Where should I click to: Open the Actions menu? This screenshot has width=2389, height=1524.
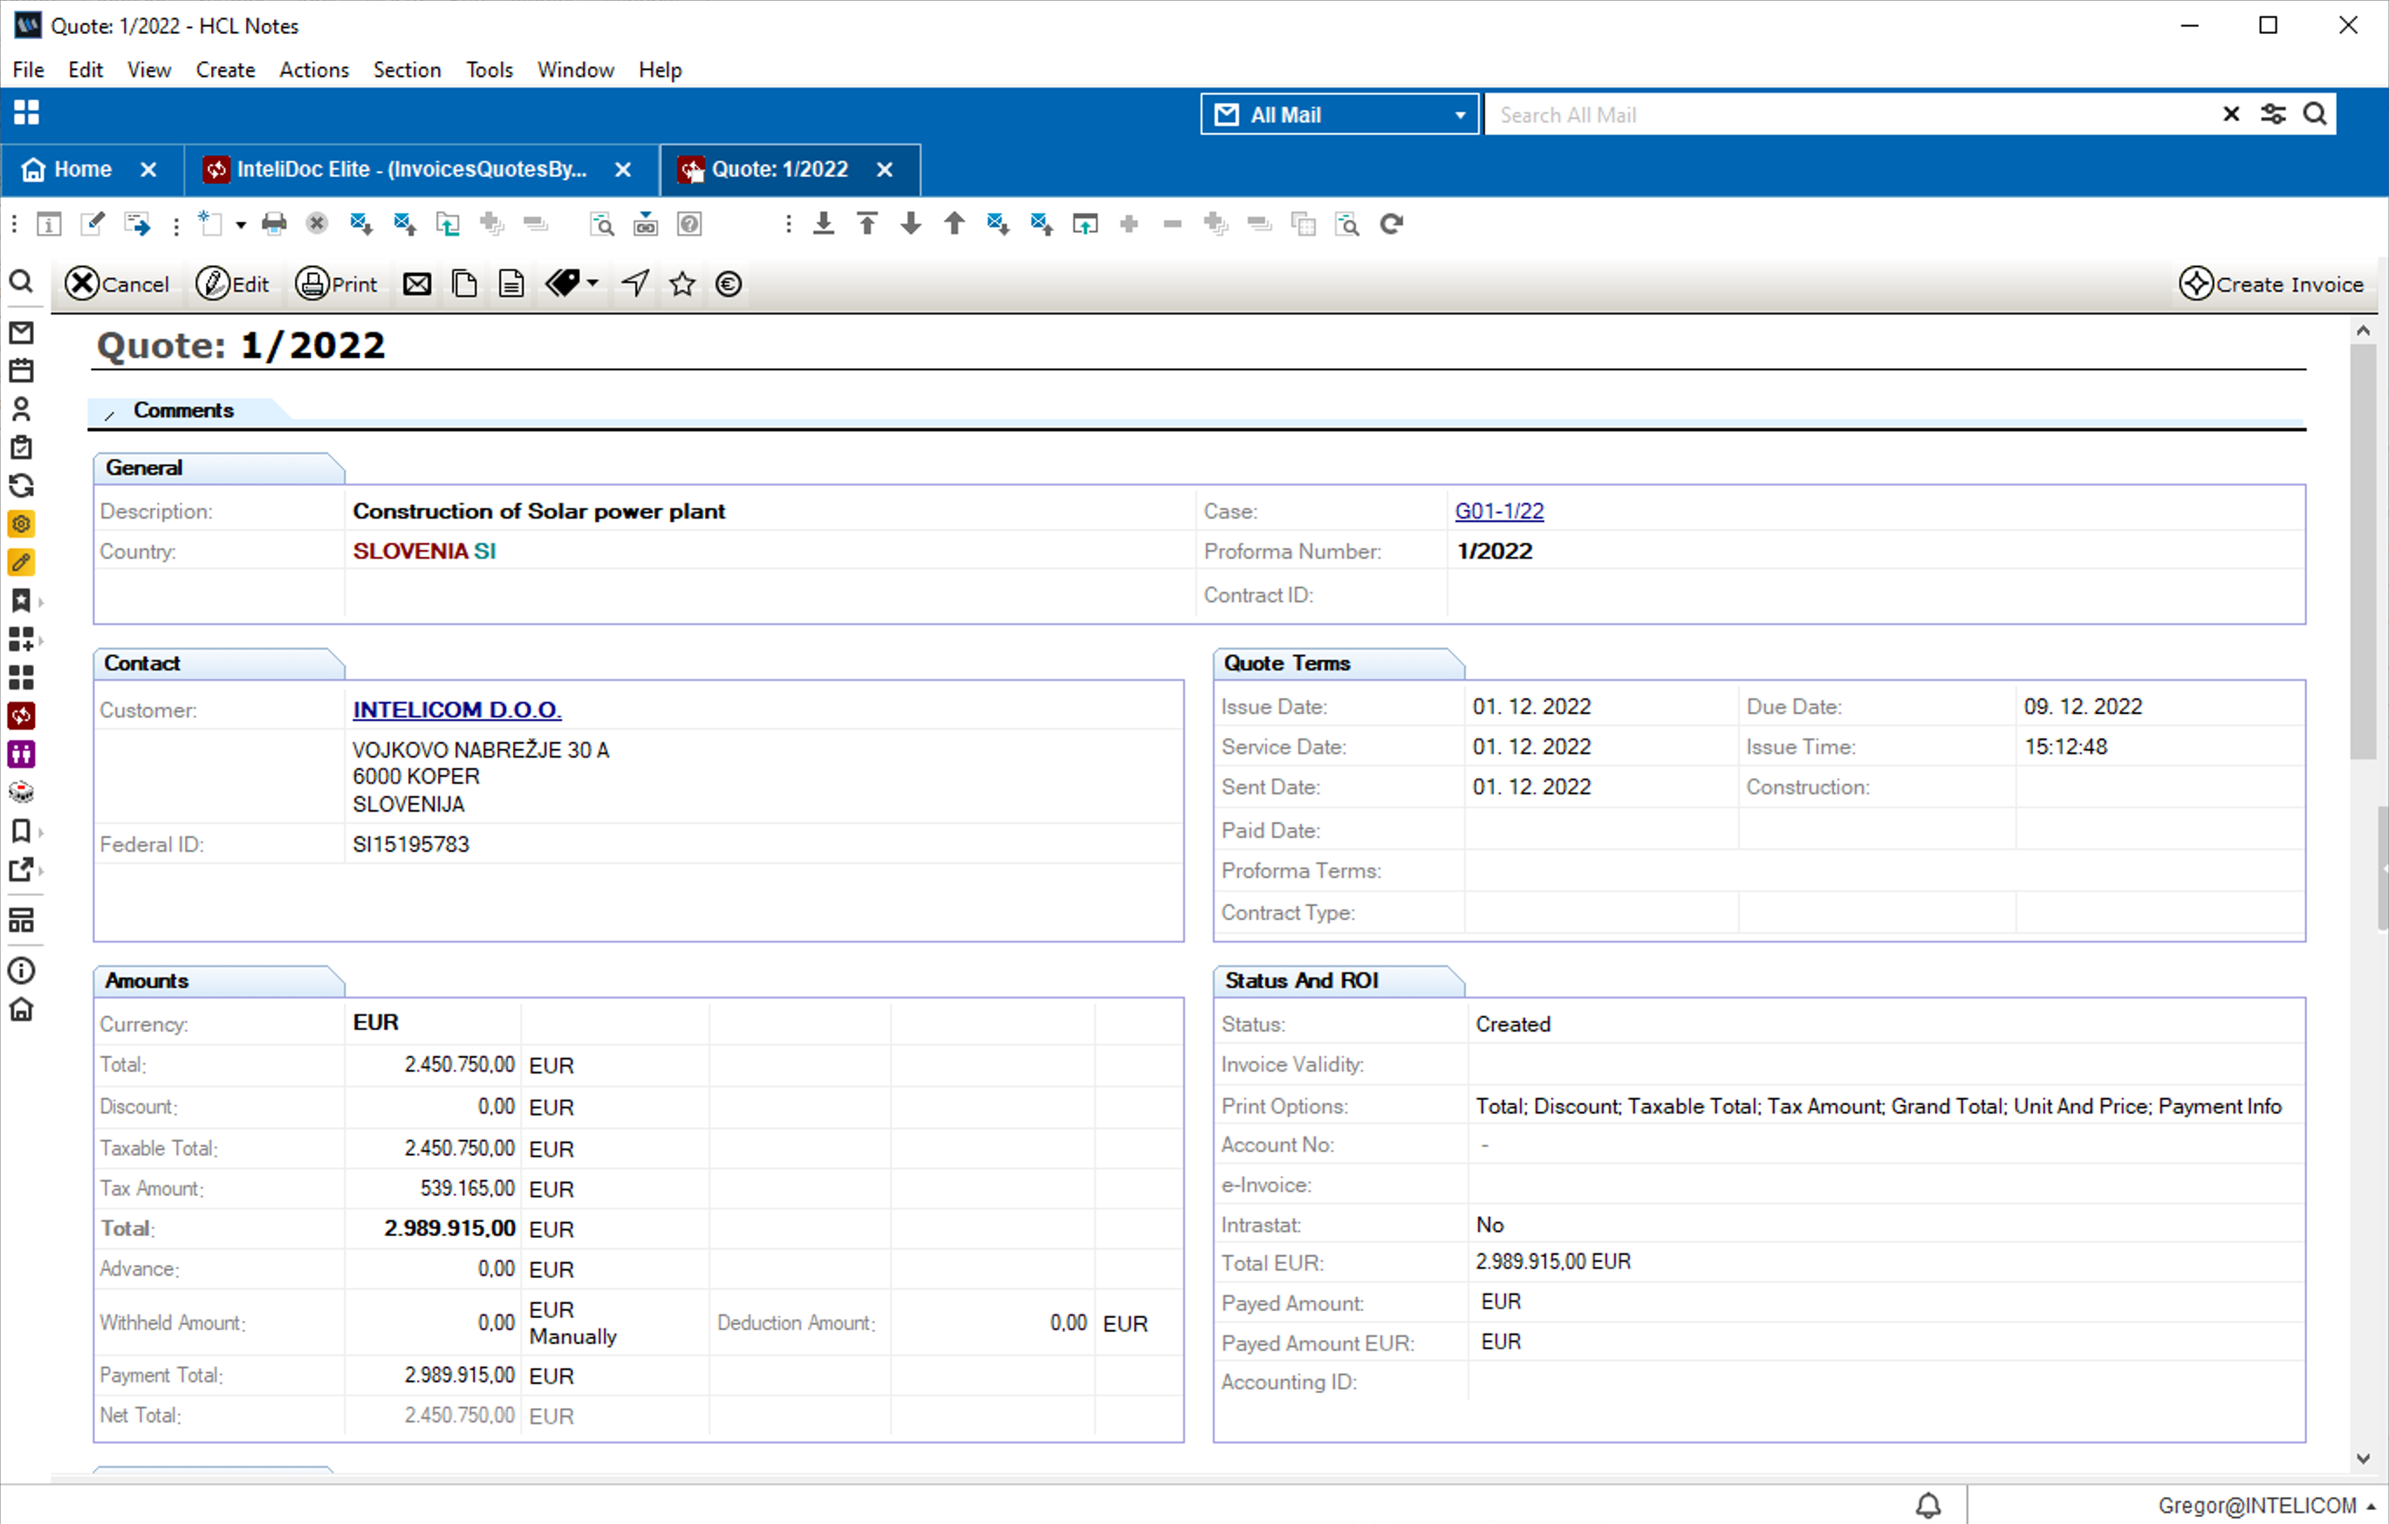(x=313, y=70)
